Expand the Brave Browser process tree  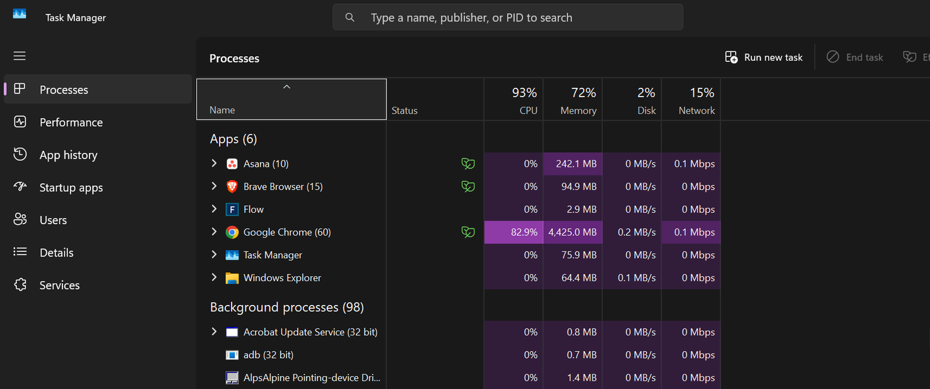pyautogui.click(x=214, y=186)
